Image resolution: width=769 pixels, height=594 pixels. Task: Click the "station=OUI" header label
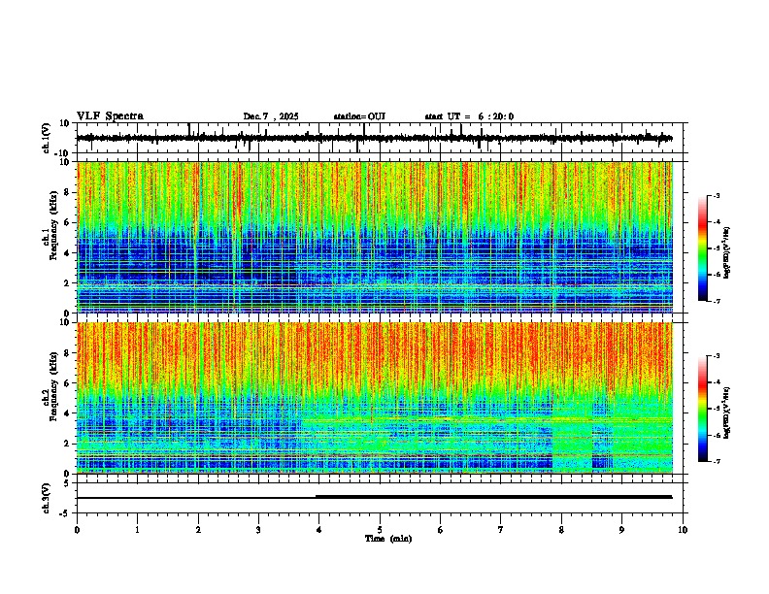pos(359,116)
